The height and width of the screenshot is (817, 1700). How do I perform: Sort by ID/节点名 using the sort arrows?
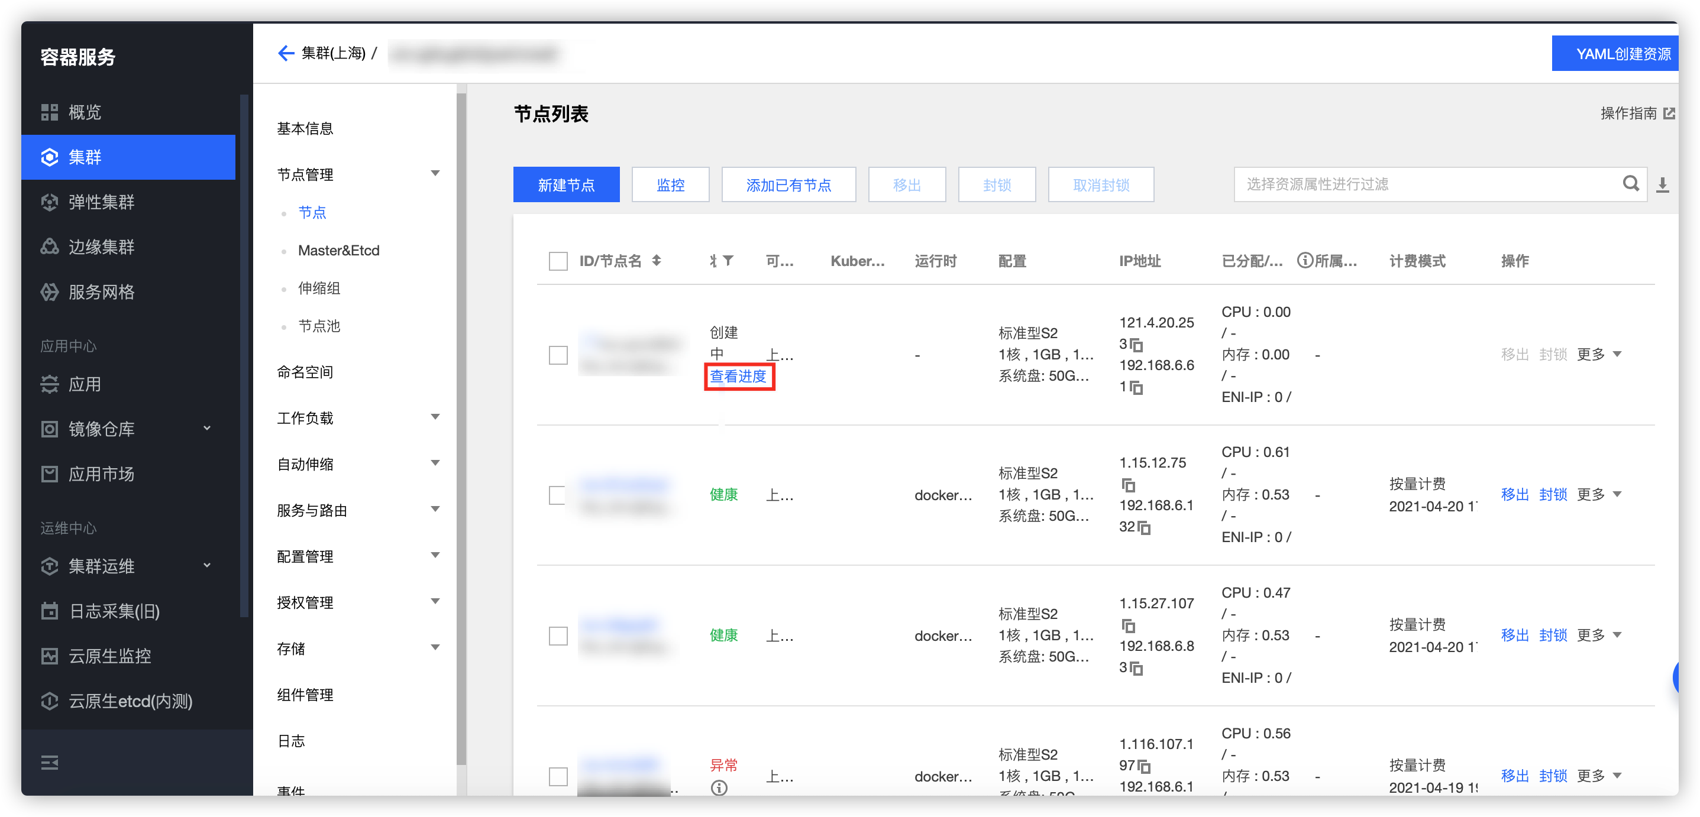click(657, 261)
